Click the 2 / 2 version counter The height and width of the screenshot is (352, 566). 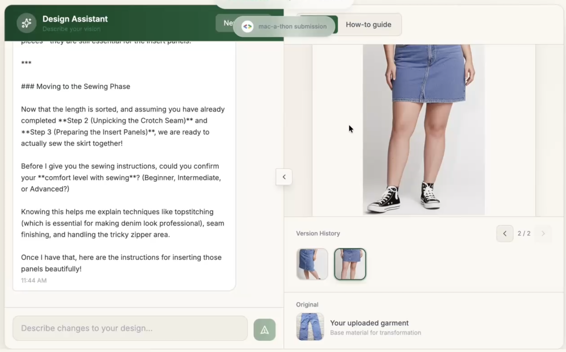pos(524,233)
